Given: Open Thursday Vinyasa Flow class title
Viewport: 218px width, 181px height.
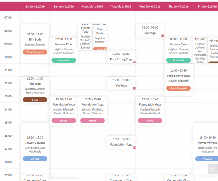Looking at the screenshot, I should (x=178, y=44).
